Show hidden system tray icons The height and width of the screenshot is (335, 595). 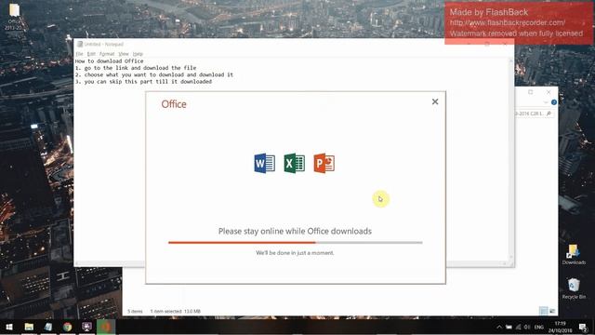[499, 327]
